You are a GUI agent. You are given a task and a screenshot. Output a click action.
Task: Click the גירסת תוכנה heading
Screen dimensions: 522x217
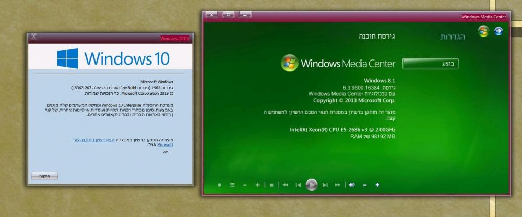point(377,36)
